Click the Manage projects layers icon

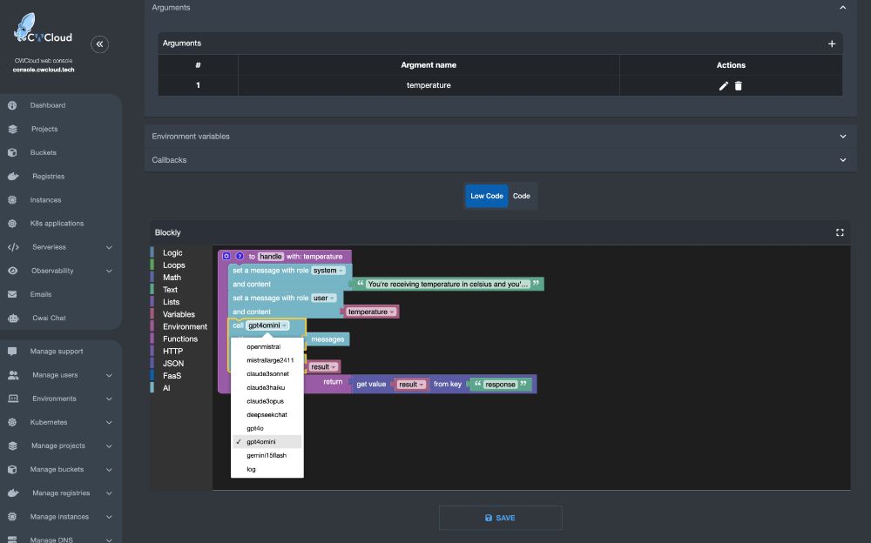click(12, 446)
